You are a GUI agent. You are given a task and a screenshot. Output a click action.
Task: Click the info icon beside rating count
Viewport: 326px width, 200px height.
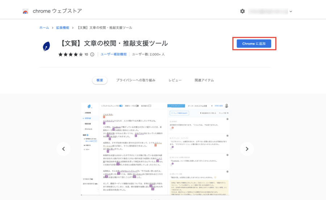tap(92, 54)
